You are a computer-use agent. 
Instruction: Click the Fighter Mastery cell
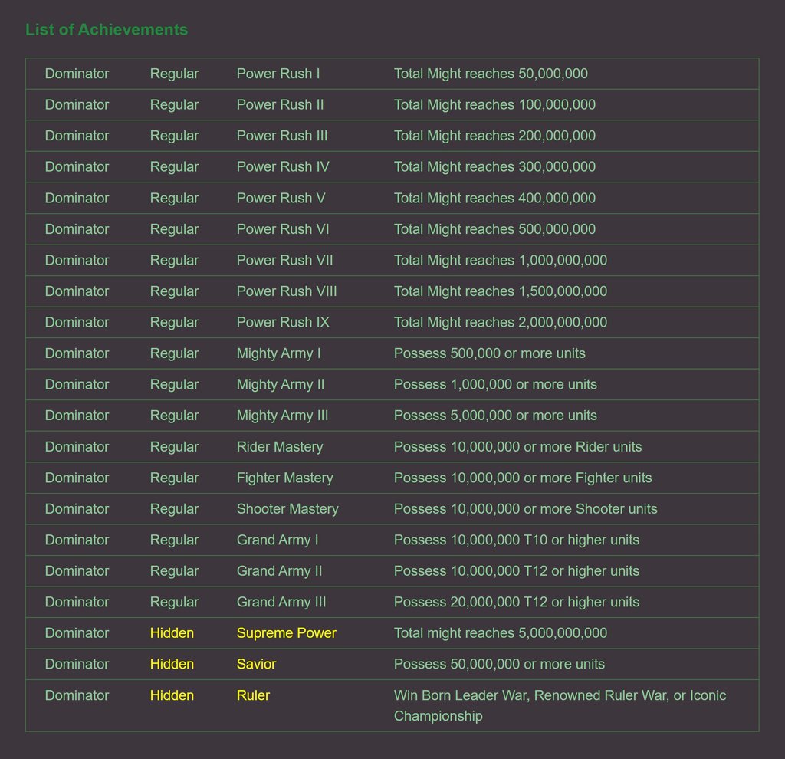click(285, 478)
